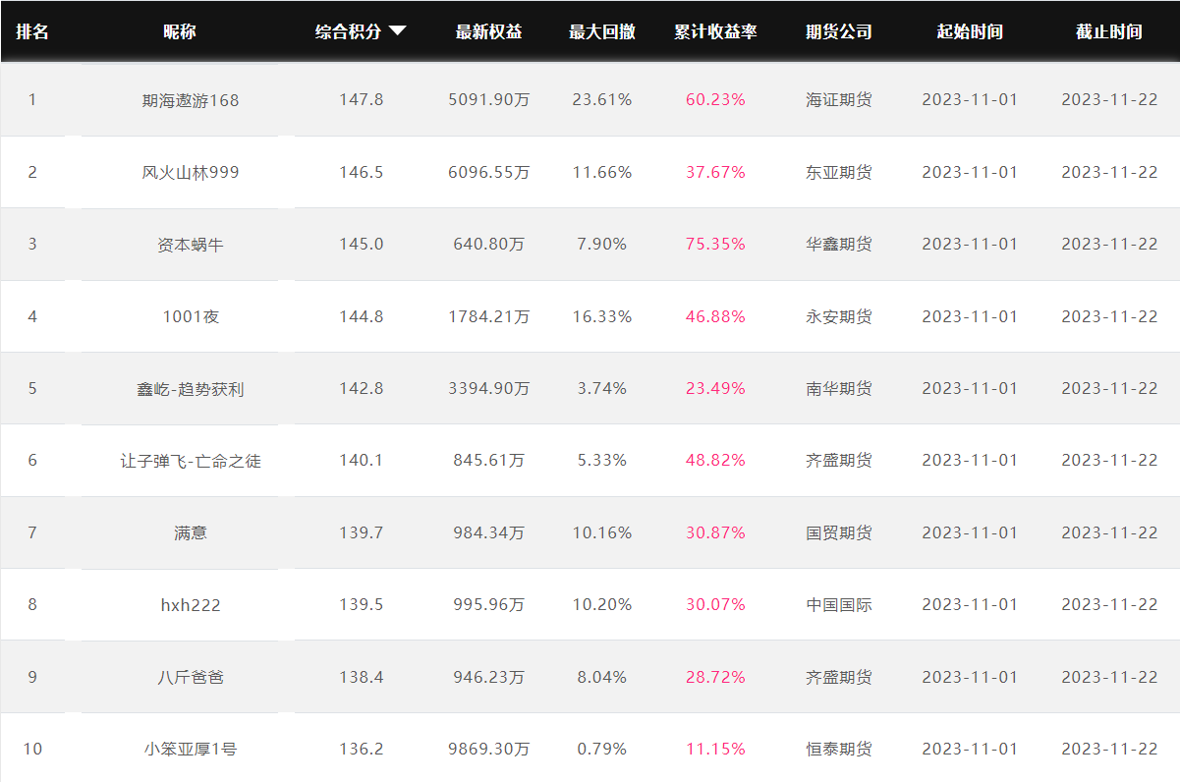Screen dimensions: 1180x782
Task: Select equity value 3394.90万
Action: 488,388
